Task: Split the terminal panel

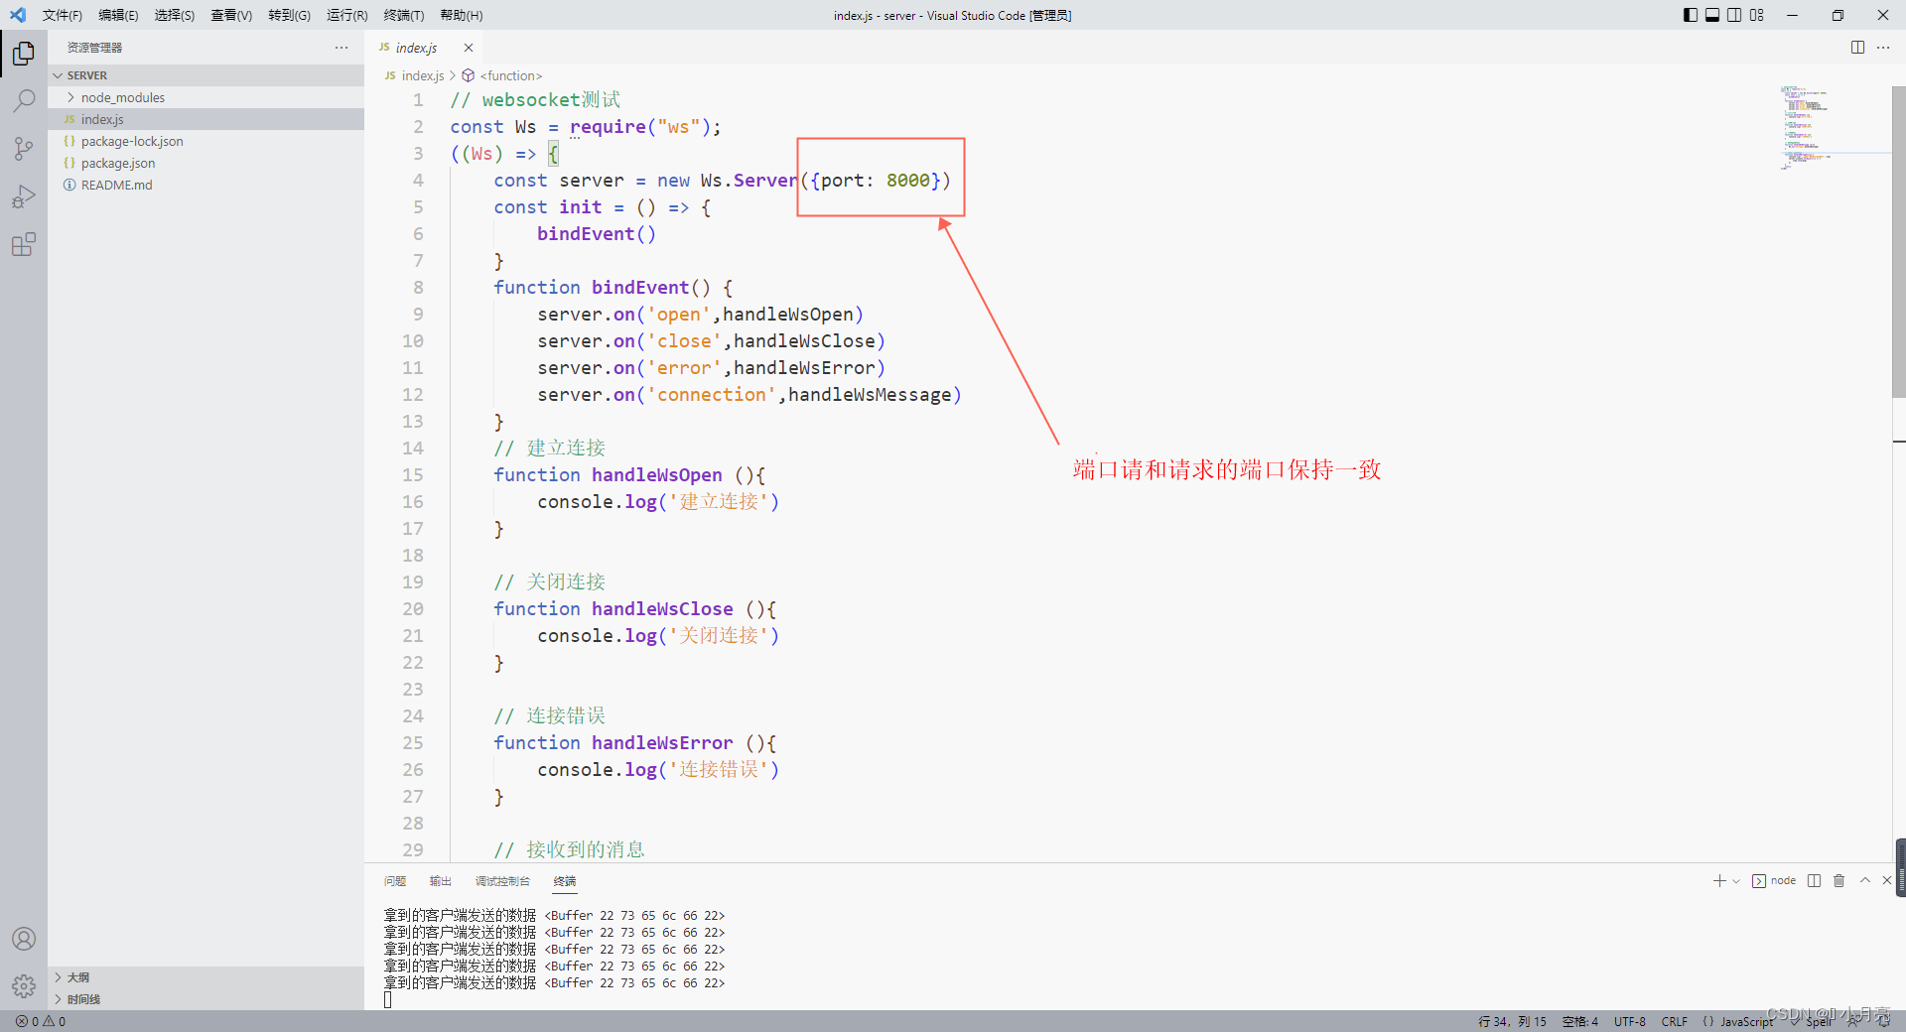Action: (x=1815, y=880)
